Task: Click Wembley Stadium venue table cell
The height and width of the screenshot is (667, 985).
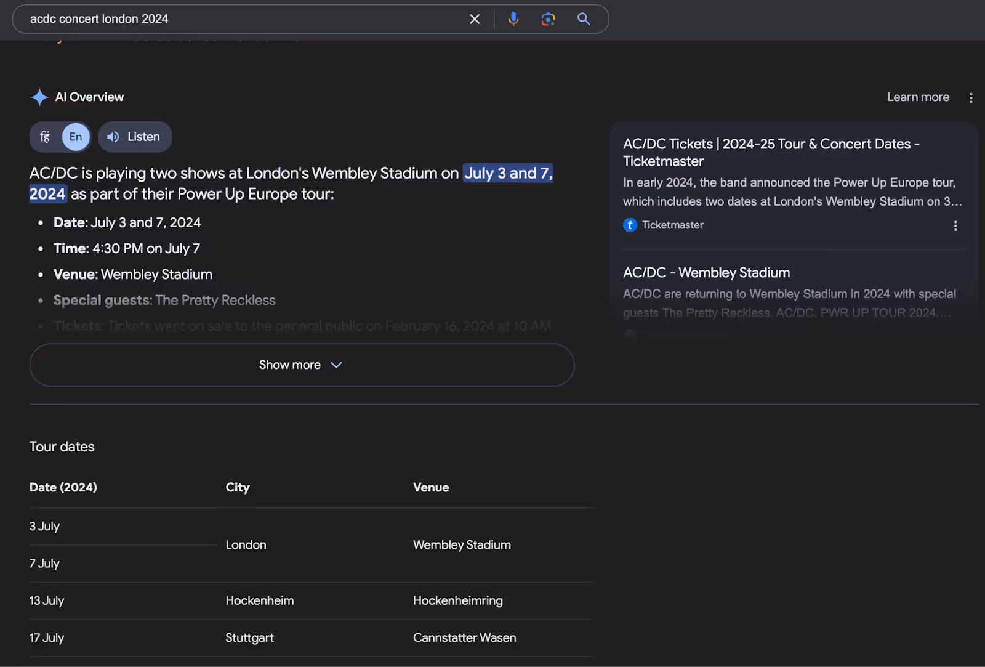Action: (462, 545)
